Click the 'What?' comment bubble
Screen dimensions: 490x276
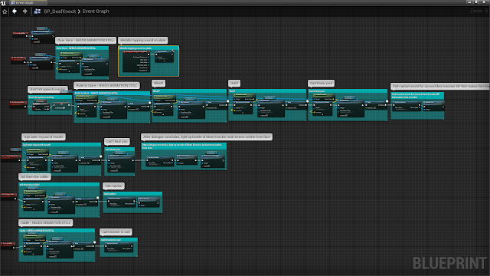[158, 84]
